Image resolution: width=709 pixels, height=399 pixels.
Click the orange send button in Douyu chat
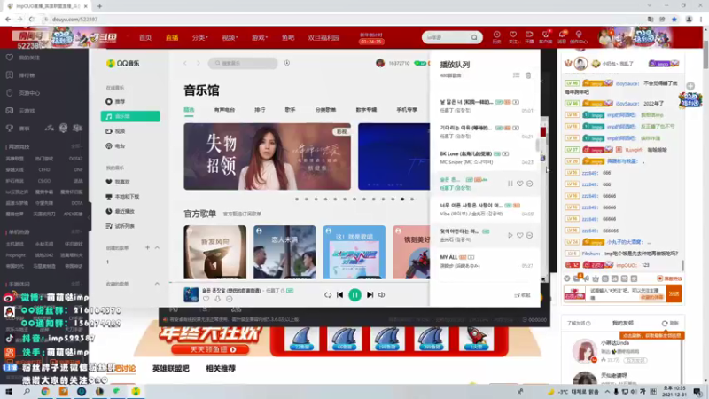(674, 294)
